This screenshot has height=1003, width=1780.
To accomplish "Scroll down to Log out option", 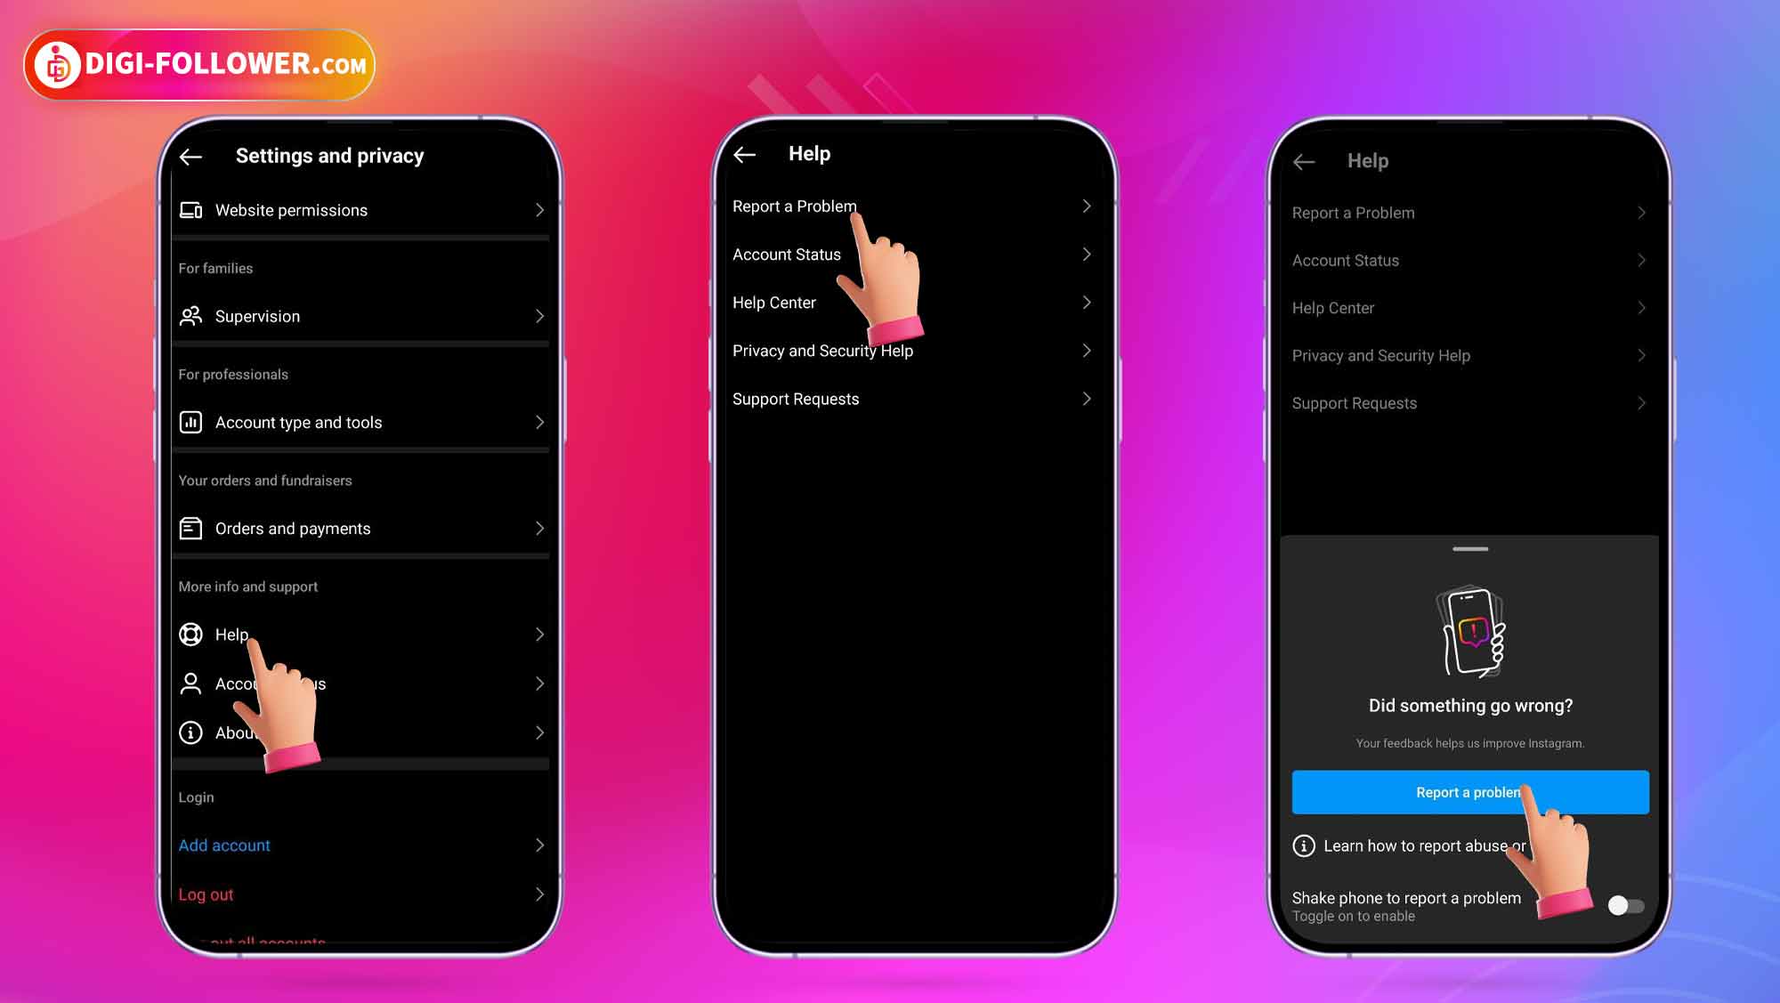I will [x=204, y=894].
